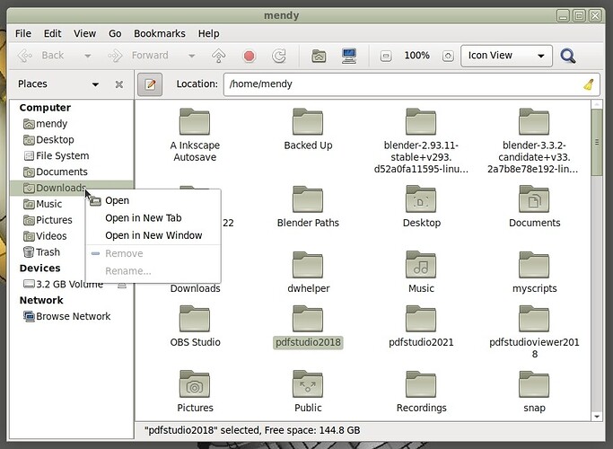Image resolution: width=613 pixels, height=449 pixels.
Task: Select the pdfstudioviewer2018 folder
Action: coord(534,332)
